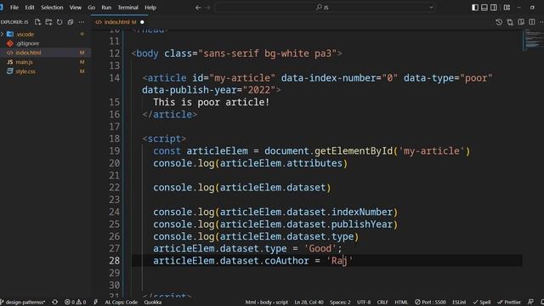Click the unsaved dot on index.html tab

142,22
